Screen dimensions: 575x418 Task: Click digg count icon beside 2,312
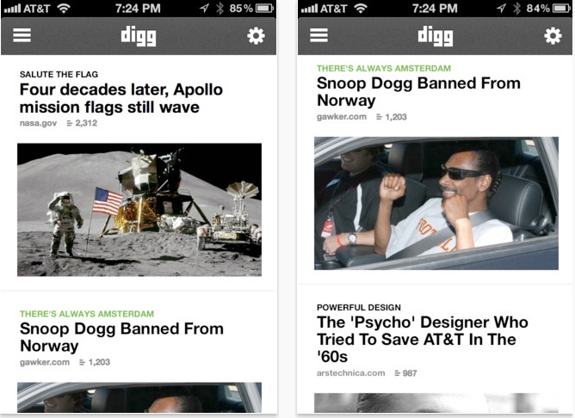70,124
